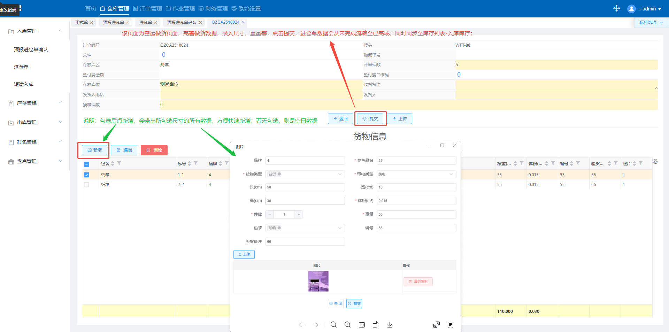Open the 带电类型 dropdown
This screenshot has width=669, height=332.
coord(416,174)
